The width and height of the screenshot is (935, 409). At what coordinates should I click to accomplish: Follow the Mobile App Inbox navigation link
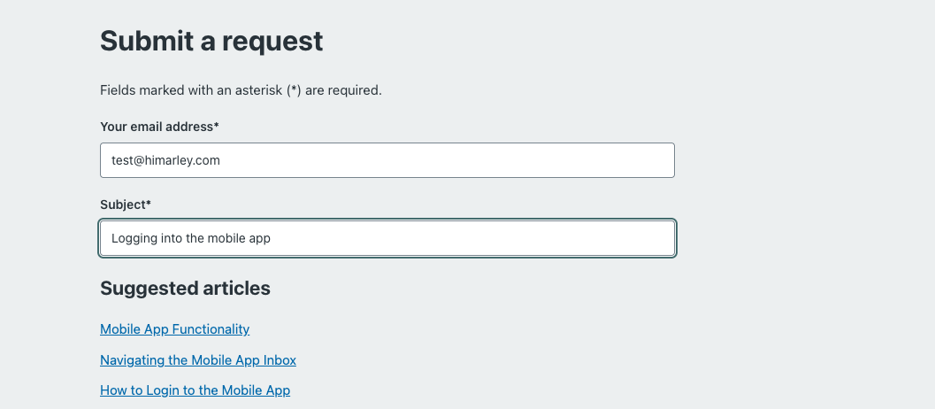pos(198,360)
